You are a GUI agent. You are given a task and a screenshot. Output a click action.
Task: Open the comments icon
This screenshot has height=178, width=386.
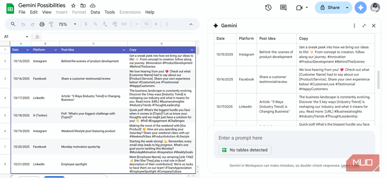click(283, 8)
